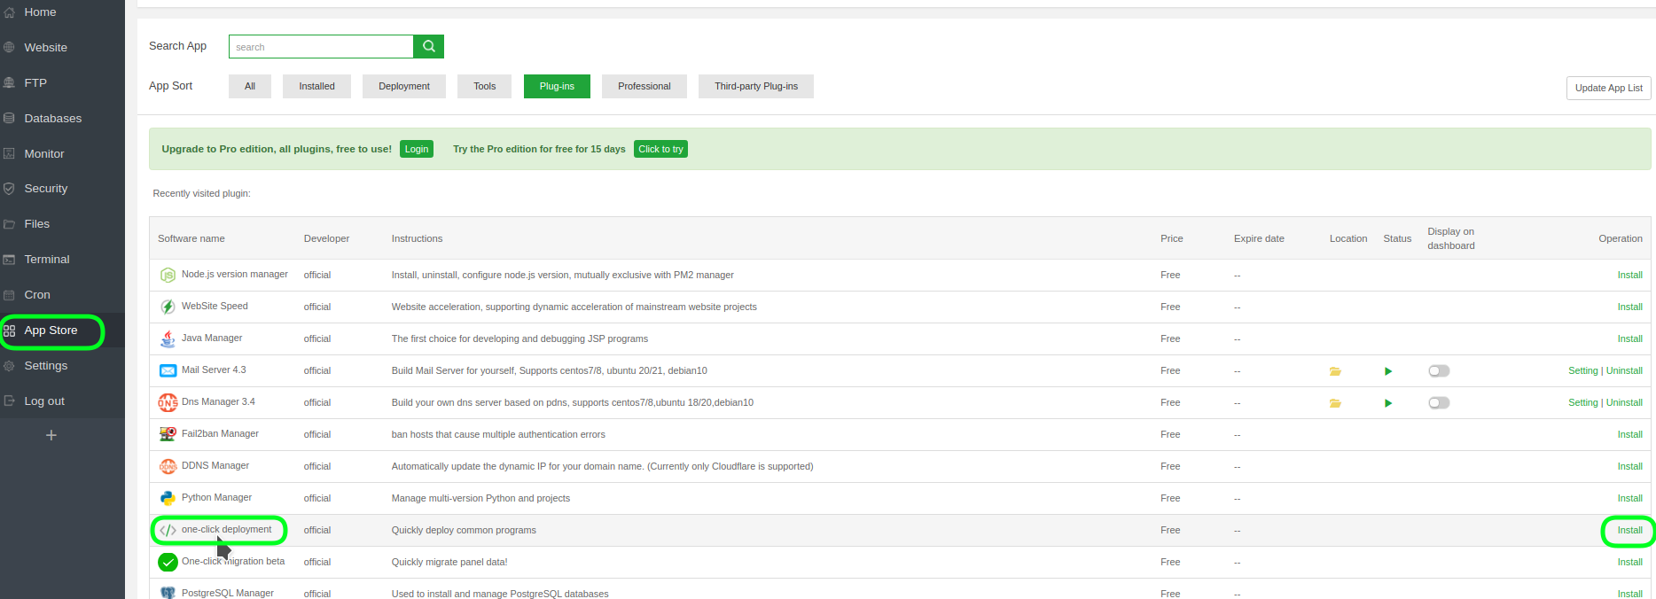Toggle Dns Manager display on dashboard

tap(1439, 403)
